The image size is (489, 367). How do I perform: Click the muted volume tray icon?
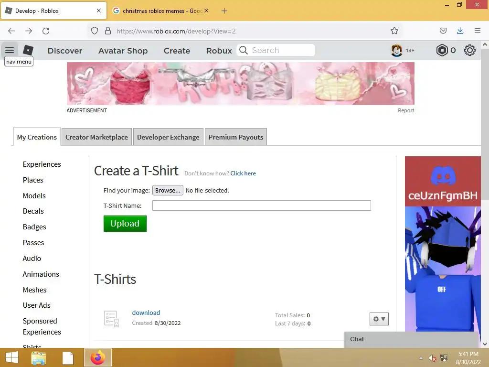(x=432, y=358)
